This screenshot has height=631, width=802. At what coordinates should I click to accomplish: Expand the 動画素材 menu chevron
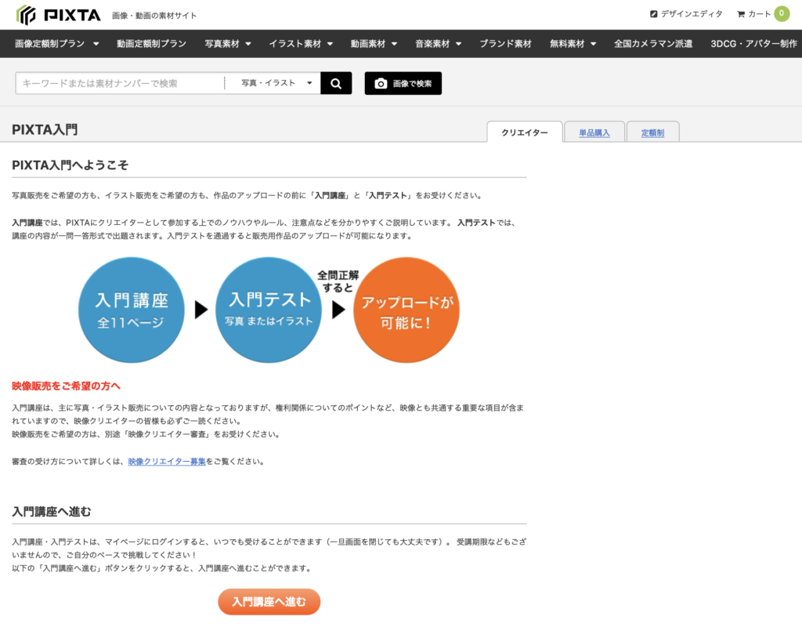396,45
